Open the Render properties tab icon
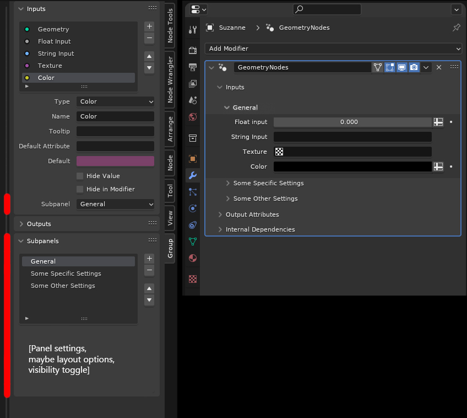The image size is (467, 418). 193,50
